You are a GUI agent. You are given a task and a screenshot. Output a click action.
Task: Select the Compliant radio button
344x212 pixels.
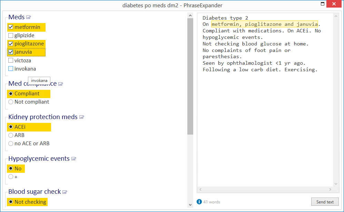(x=11, y=94)
